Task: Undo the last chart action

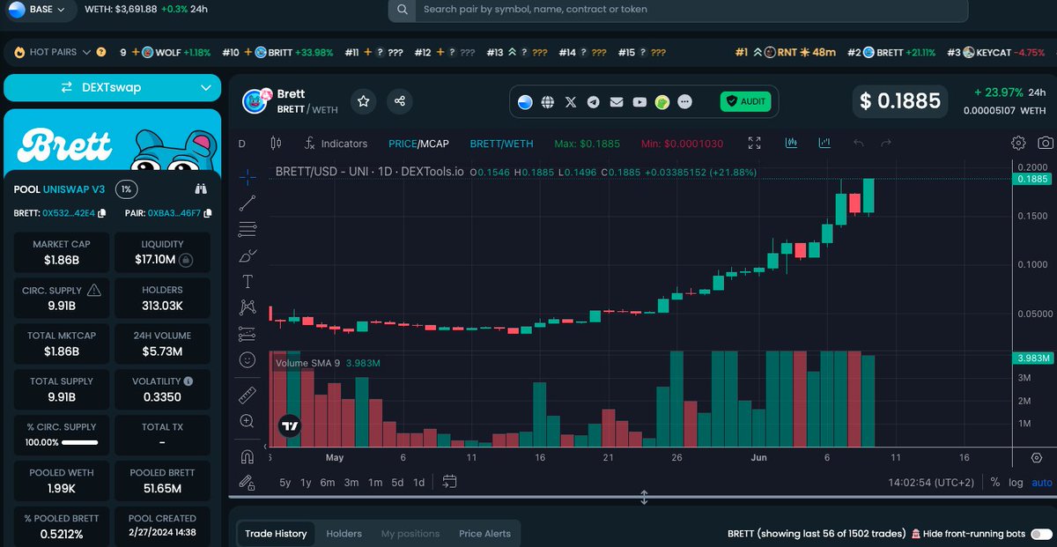Action: click(859, 143)
